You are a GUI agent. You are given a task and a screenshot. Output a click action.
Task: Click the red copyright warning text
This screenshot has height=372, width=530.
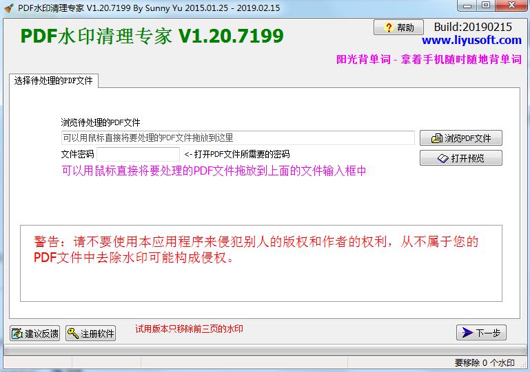tap(256, 250)
